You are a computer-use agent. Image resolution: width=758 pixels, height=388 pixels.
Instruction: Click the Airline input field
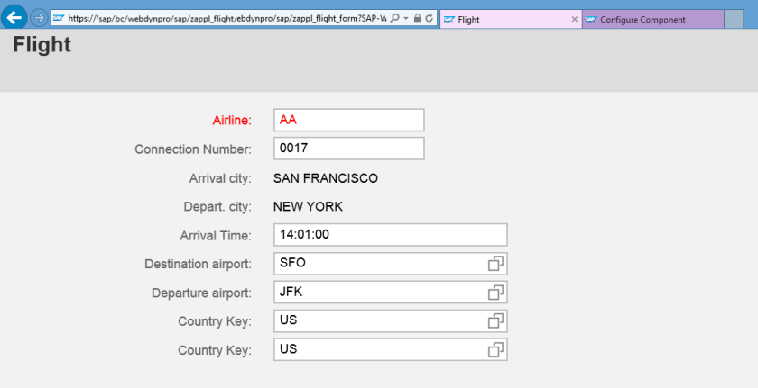[348, 120]
